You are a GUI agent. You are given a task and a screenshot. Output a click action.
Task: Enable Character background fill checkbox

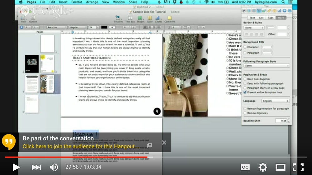[245, 47]
